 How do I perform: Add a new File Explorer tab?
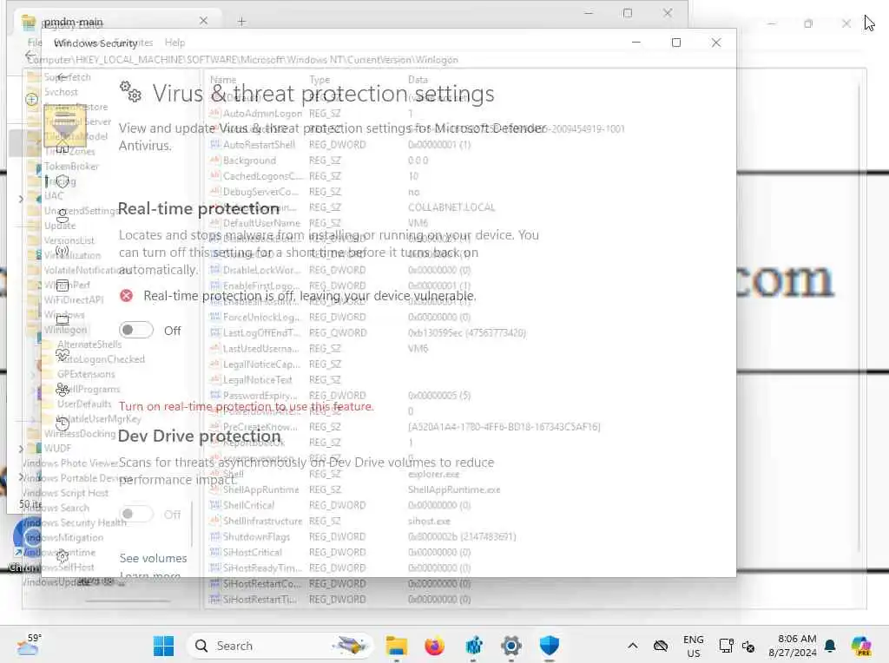(241, 22)
